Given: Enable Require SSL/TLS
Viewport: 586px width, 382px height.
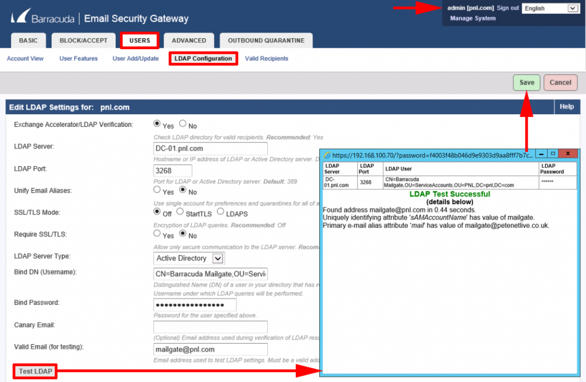Looking at the screenshot, I should 157,234.
